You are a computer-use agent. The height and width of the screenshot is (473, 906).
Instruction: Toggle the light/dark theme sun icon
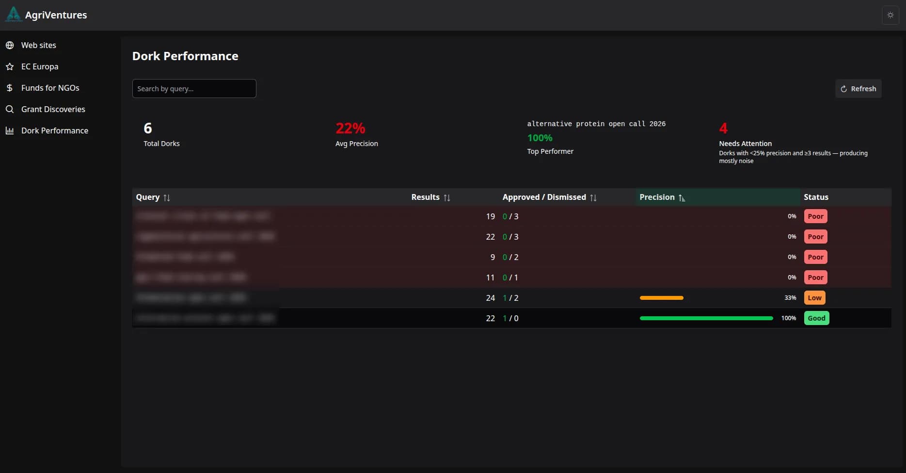coord(890,15)
